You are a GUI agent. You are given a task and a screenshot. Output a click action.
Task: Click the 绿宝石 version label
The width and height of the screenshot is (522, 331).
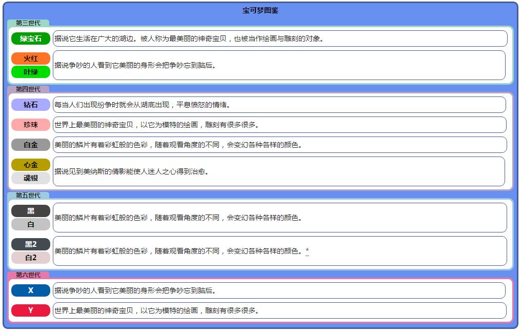tap(31, 38)
